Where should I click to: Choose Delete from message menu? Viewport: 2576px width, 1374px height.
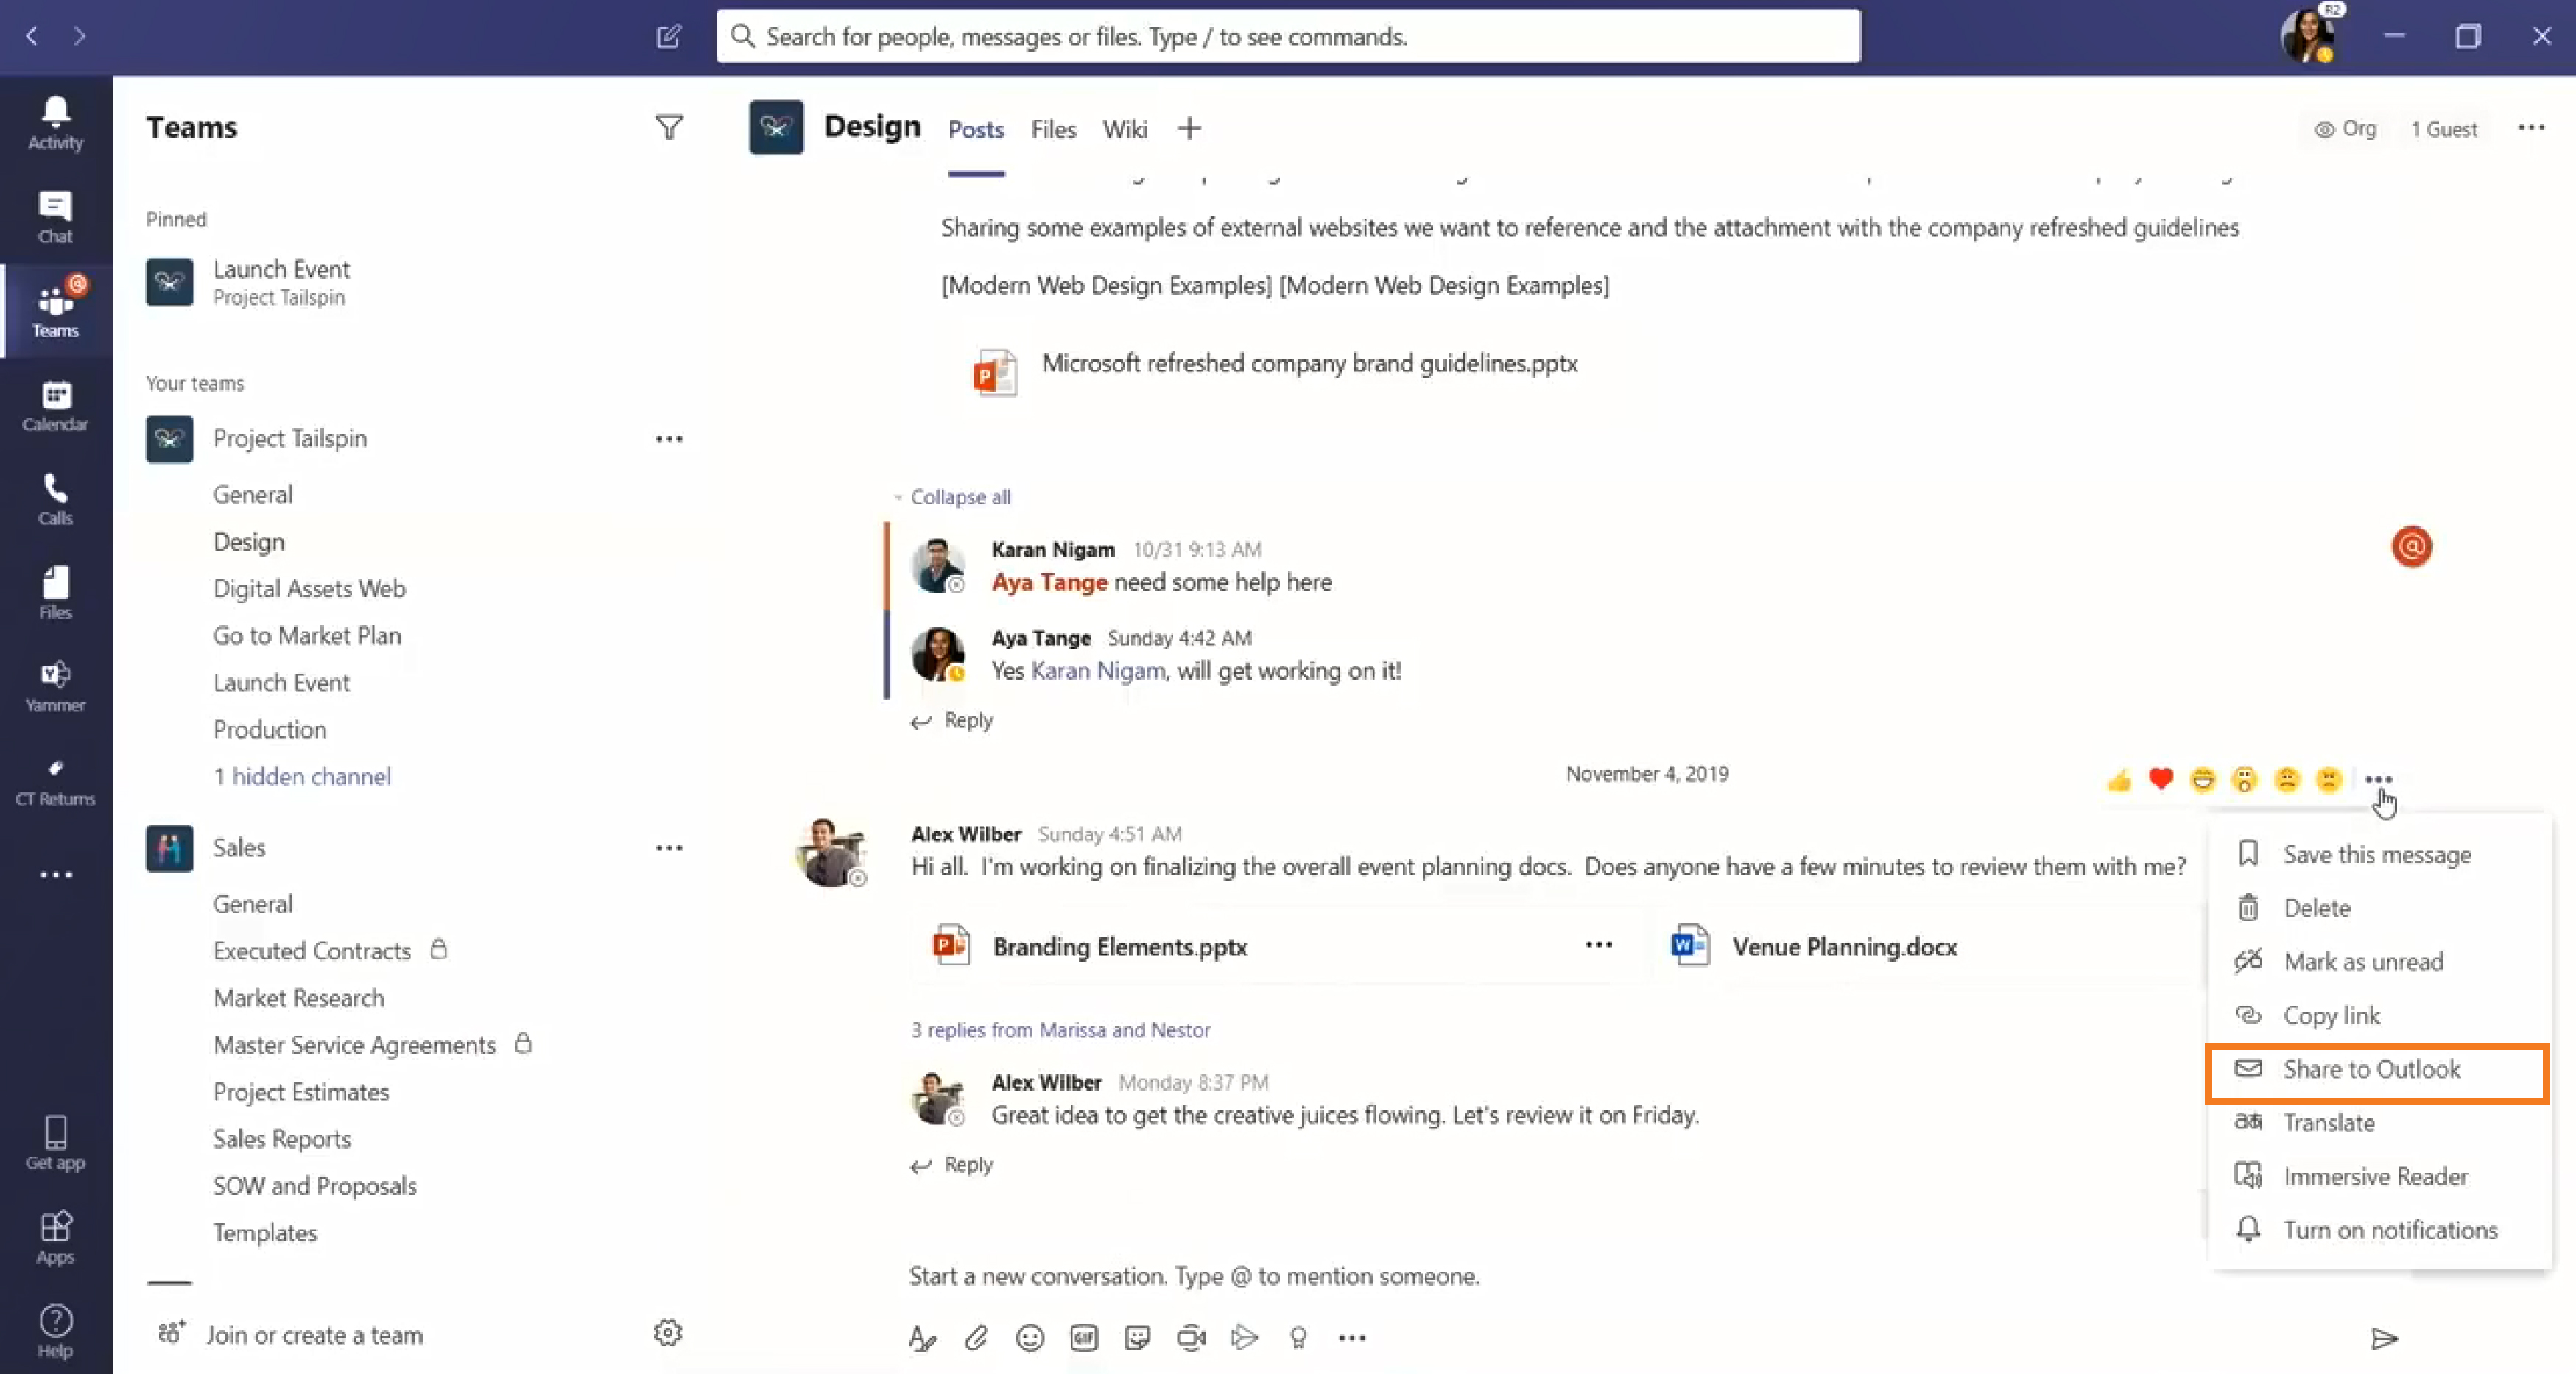[2377, 908]
